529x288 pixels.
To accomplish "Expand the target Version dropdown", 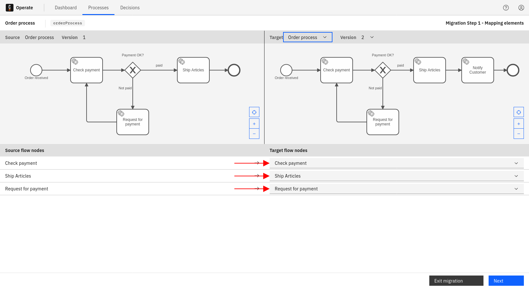I will pos(372,37).
